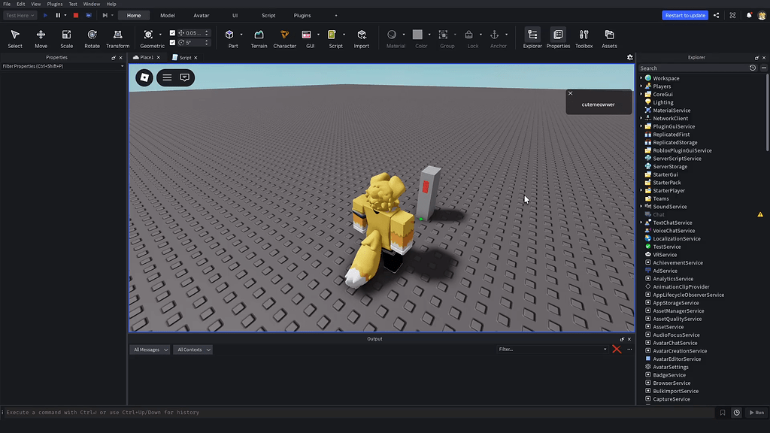Click the notifications bell icon
This screenshot has height=433, width=770.
tap(749, 15)
